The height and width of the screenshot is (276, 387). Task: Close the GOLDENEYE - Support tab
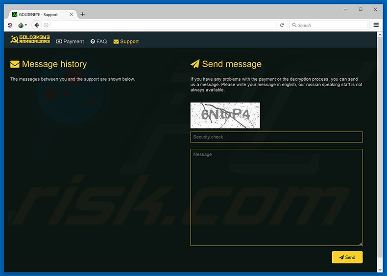tap(71, 14)
